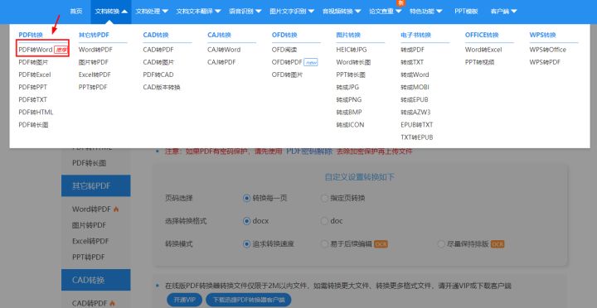Select 尽量保持排版 conversion mode

441,244
